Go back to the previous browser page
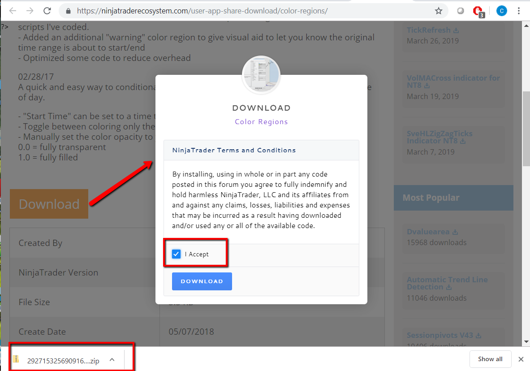This screenshot has height=371, width=530. 13,11
